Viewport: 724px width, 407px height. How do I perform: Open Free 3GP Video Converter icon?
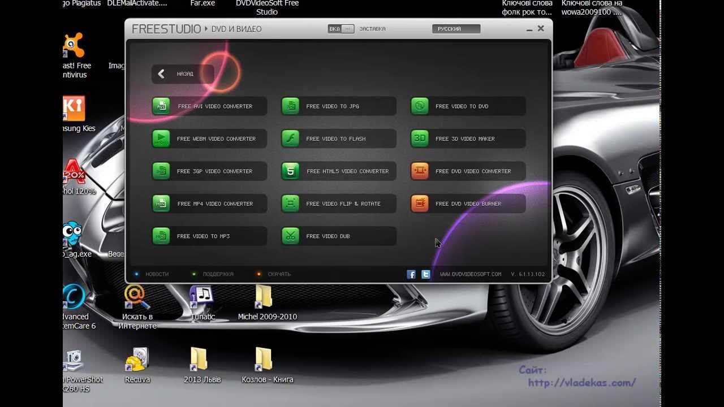tap(161, 171)
